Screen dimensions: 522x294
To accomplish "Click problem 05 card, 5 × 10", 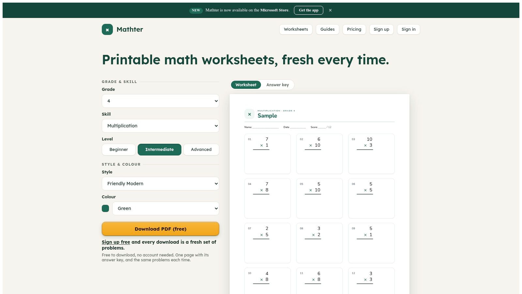I will [x=319, y=198].
